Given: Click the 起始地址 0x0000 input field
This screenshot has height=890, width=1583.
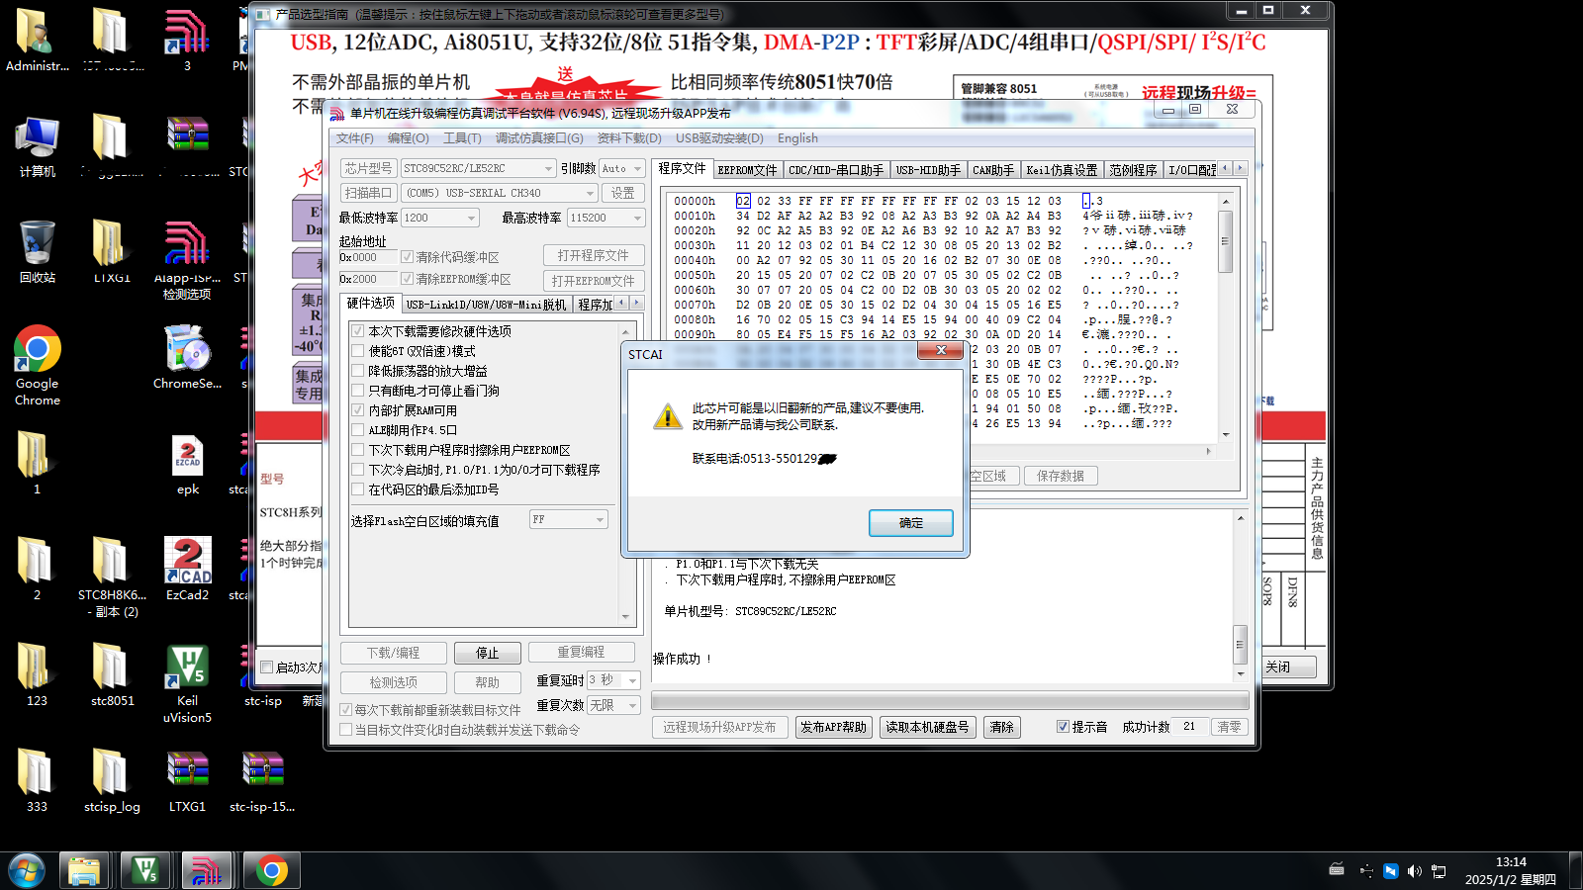Looking at the screenshot, I should pyautogui.click(x=367, y=257).
